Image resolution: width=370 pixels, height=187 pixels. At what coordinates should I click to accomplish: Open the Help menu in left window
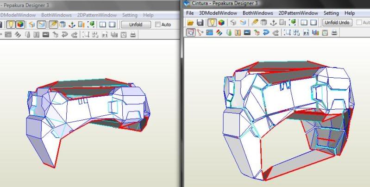[148, 15]
